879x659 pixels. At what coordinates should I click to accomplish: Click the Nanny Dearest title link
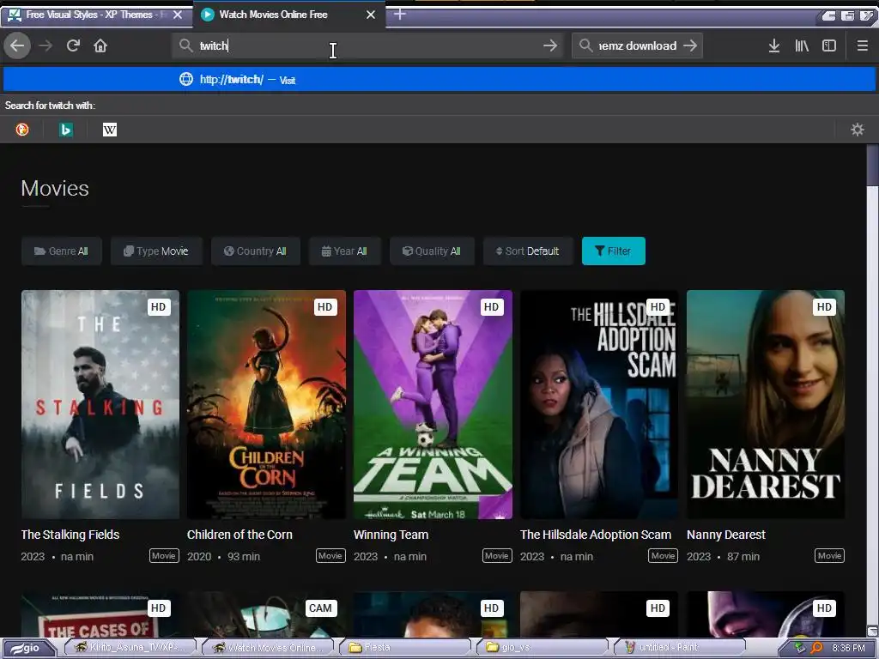(726, 535)
